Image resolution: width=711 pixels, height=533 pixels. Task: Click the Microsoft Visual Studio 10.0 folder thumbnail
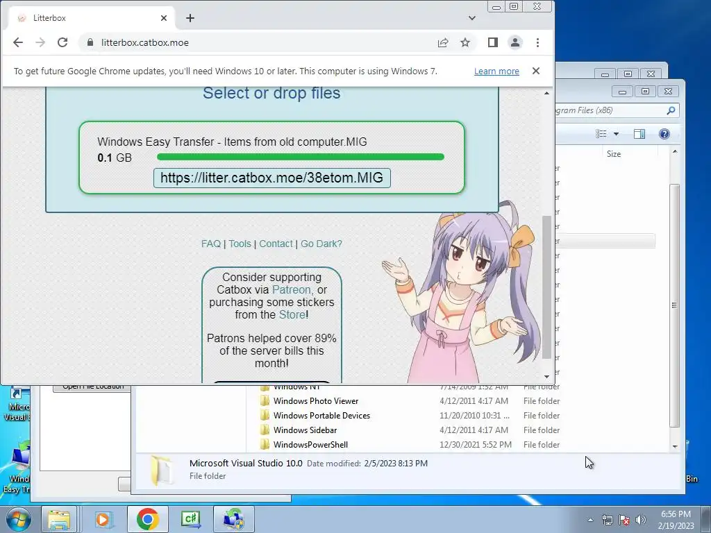[161, 471]
